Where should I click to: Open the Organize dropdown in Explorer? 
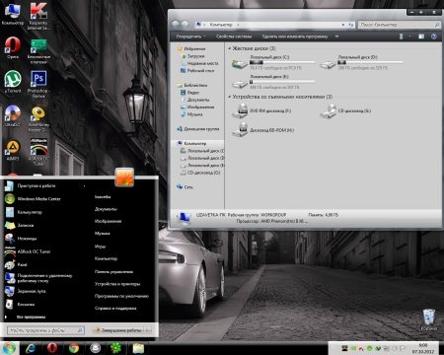point(190,36)
